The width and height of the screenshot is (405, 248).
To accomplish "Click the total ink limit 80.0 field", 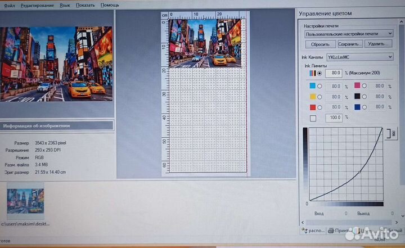I will point(334,73).
